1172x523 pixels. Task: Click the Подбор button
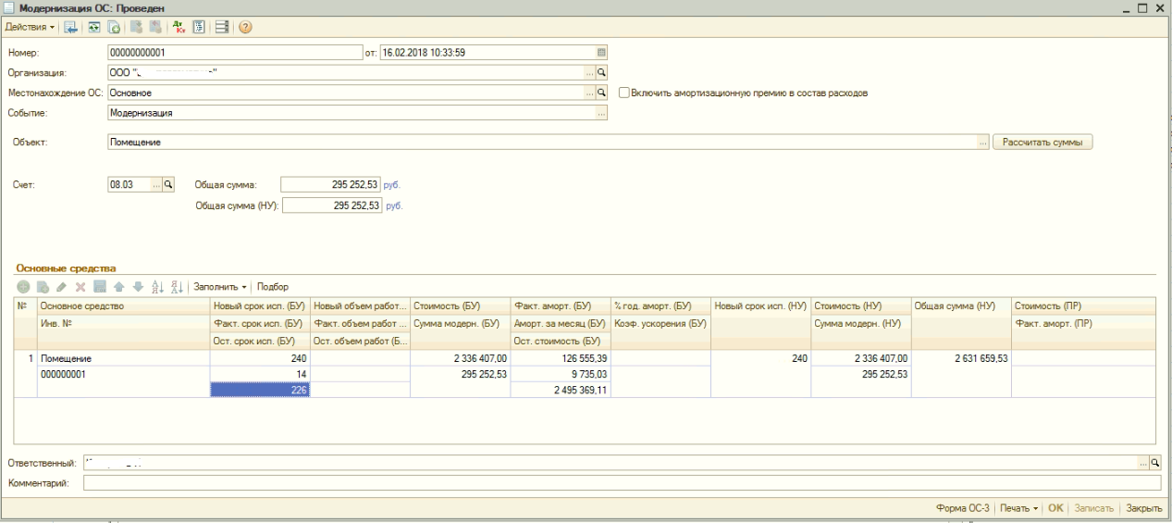pyautogui.click(x=273, y=287)
